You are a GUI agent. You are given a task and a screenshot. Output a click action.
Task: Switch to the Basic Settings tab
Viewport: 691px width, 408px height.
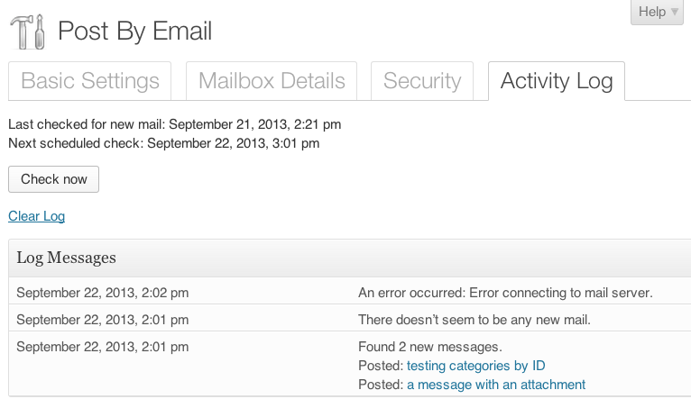pos(90,81)
